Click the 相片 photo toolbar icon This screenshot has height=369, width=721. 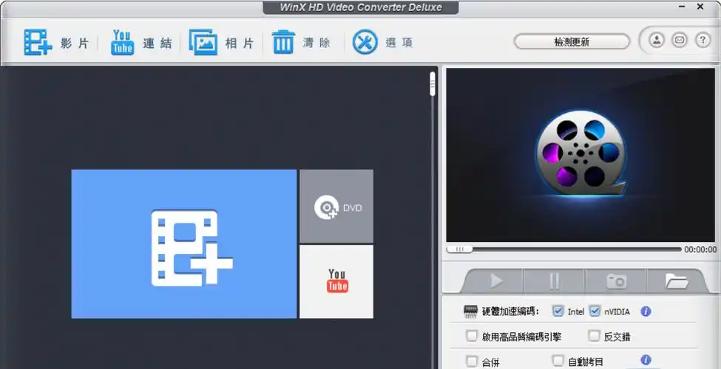coord(203,42)
